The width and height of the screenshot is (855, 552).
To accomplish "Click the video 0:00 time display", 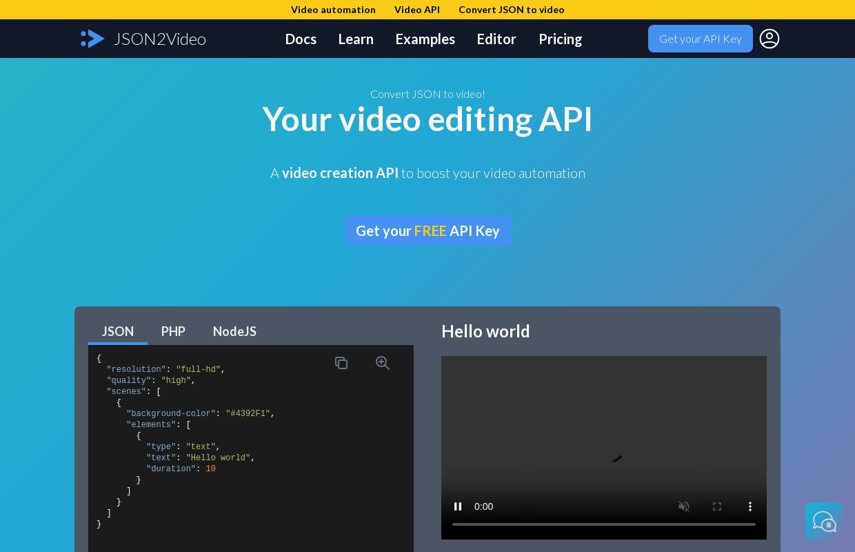I will (x=483, y=506).
